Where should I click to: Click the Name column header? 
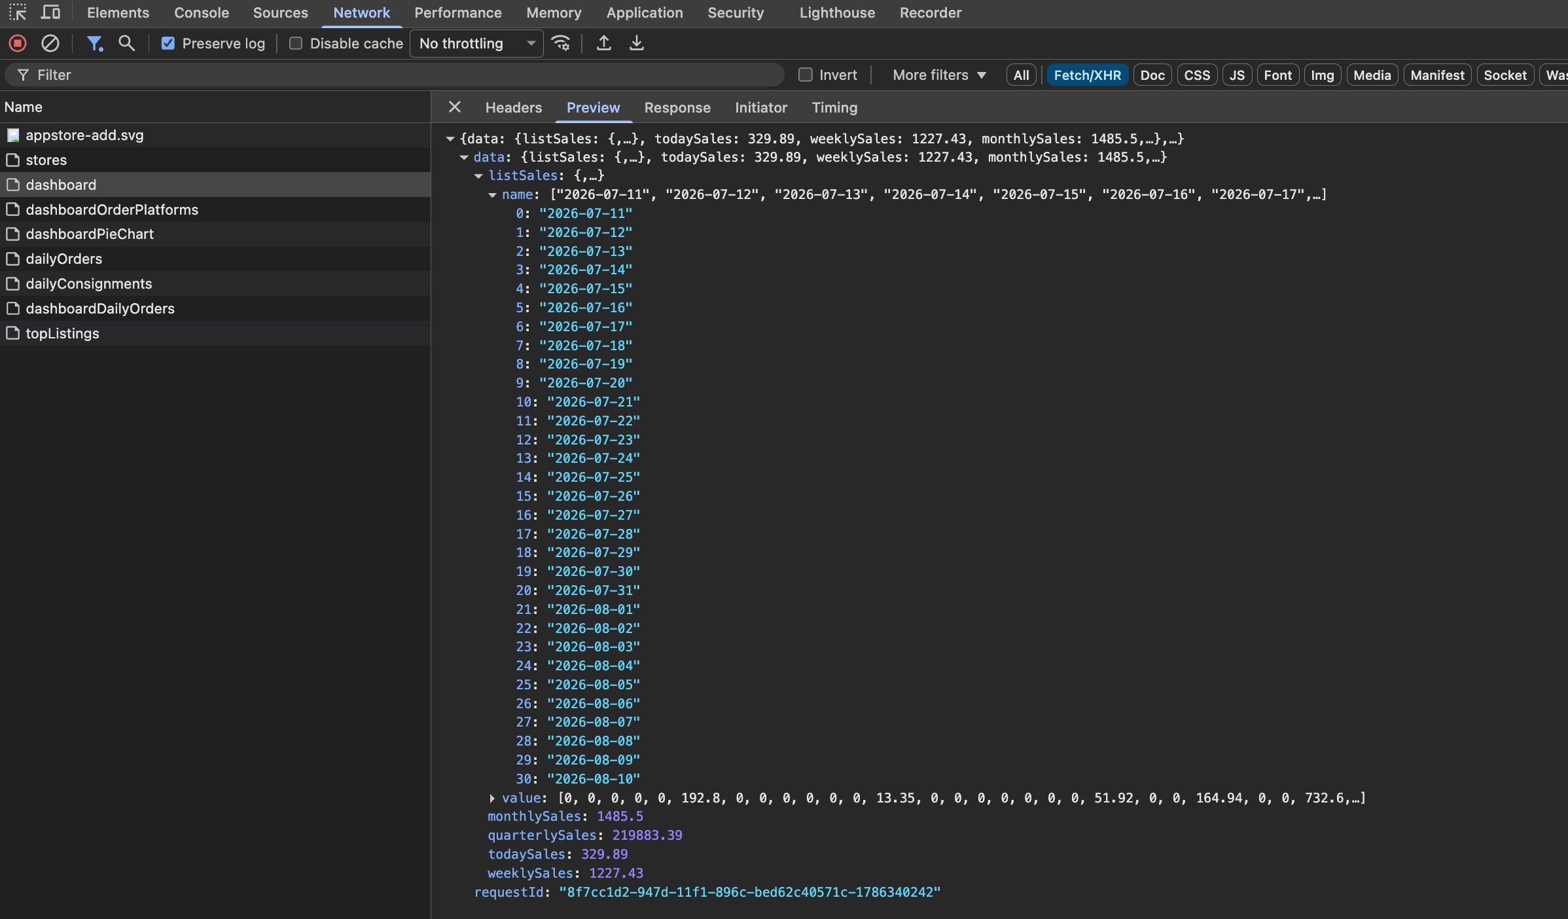coord(215,107)
